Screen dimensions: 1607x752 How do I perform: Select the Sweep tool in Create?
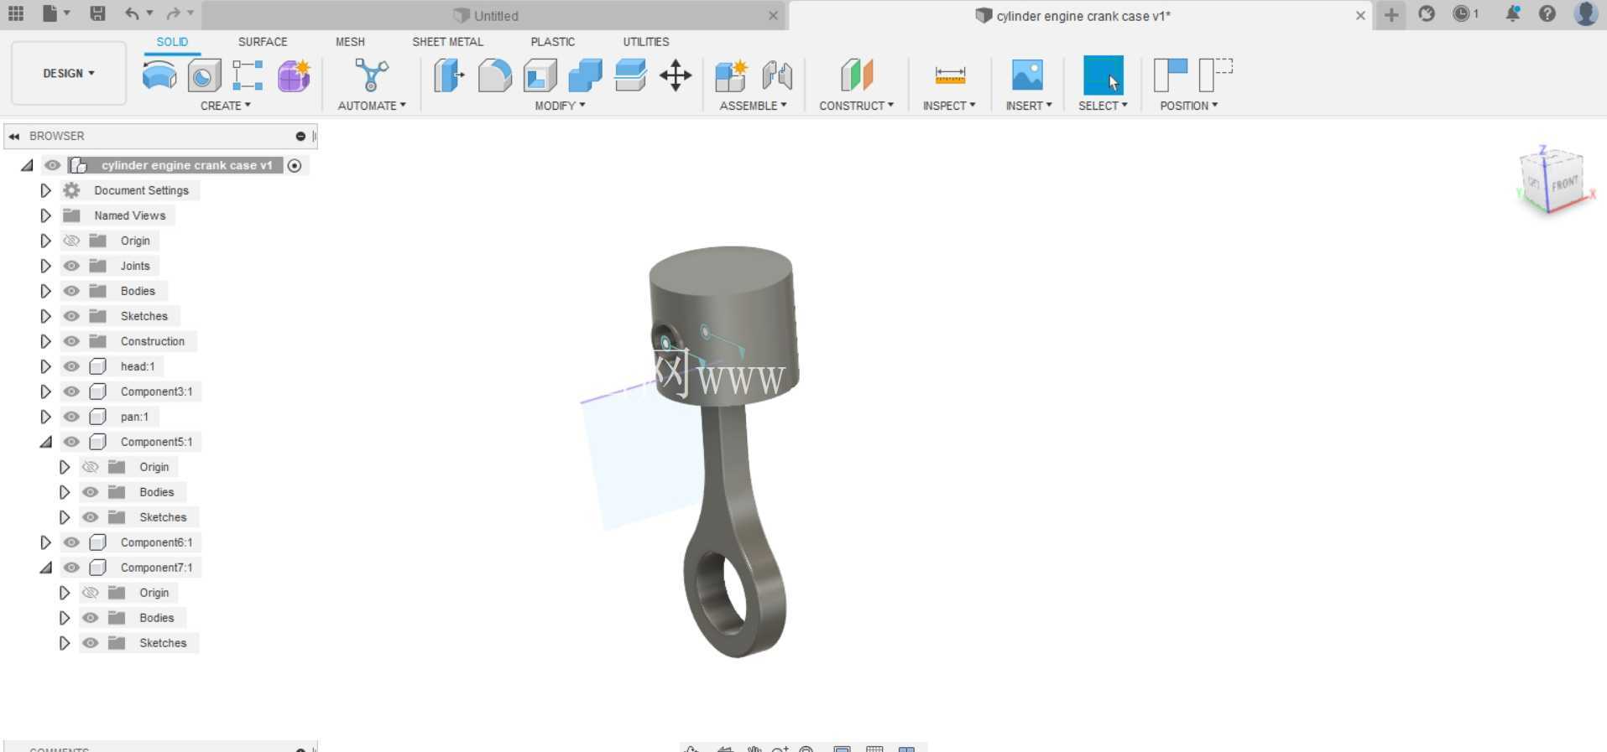(159, 75)
